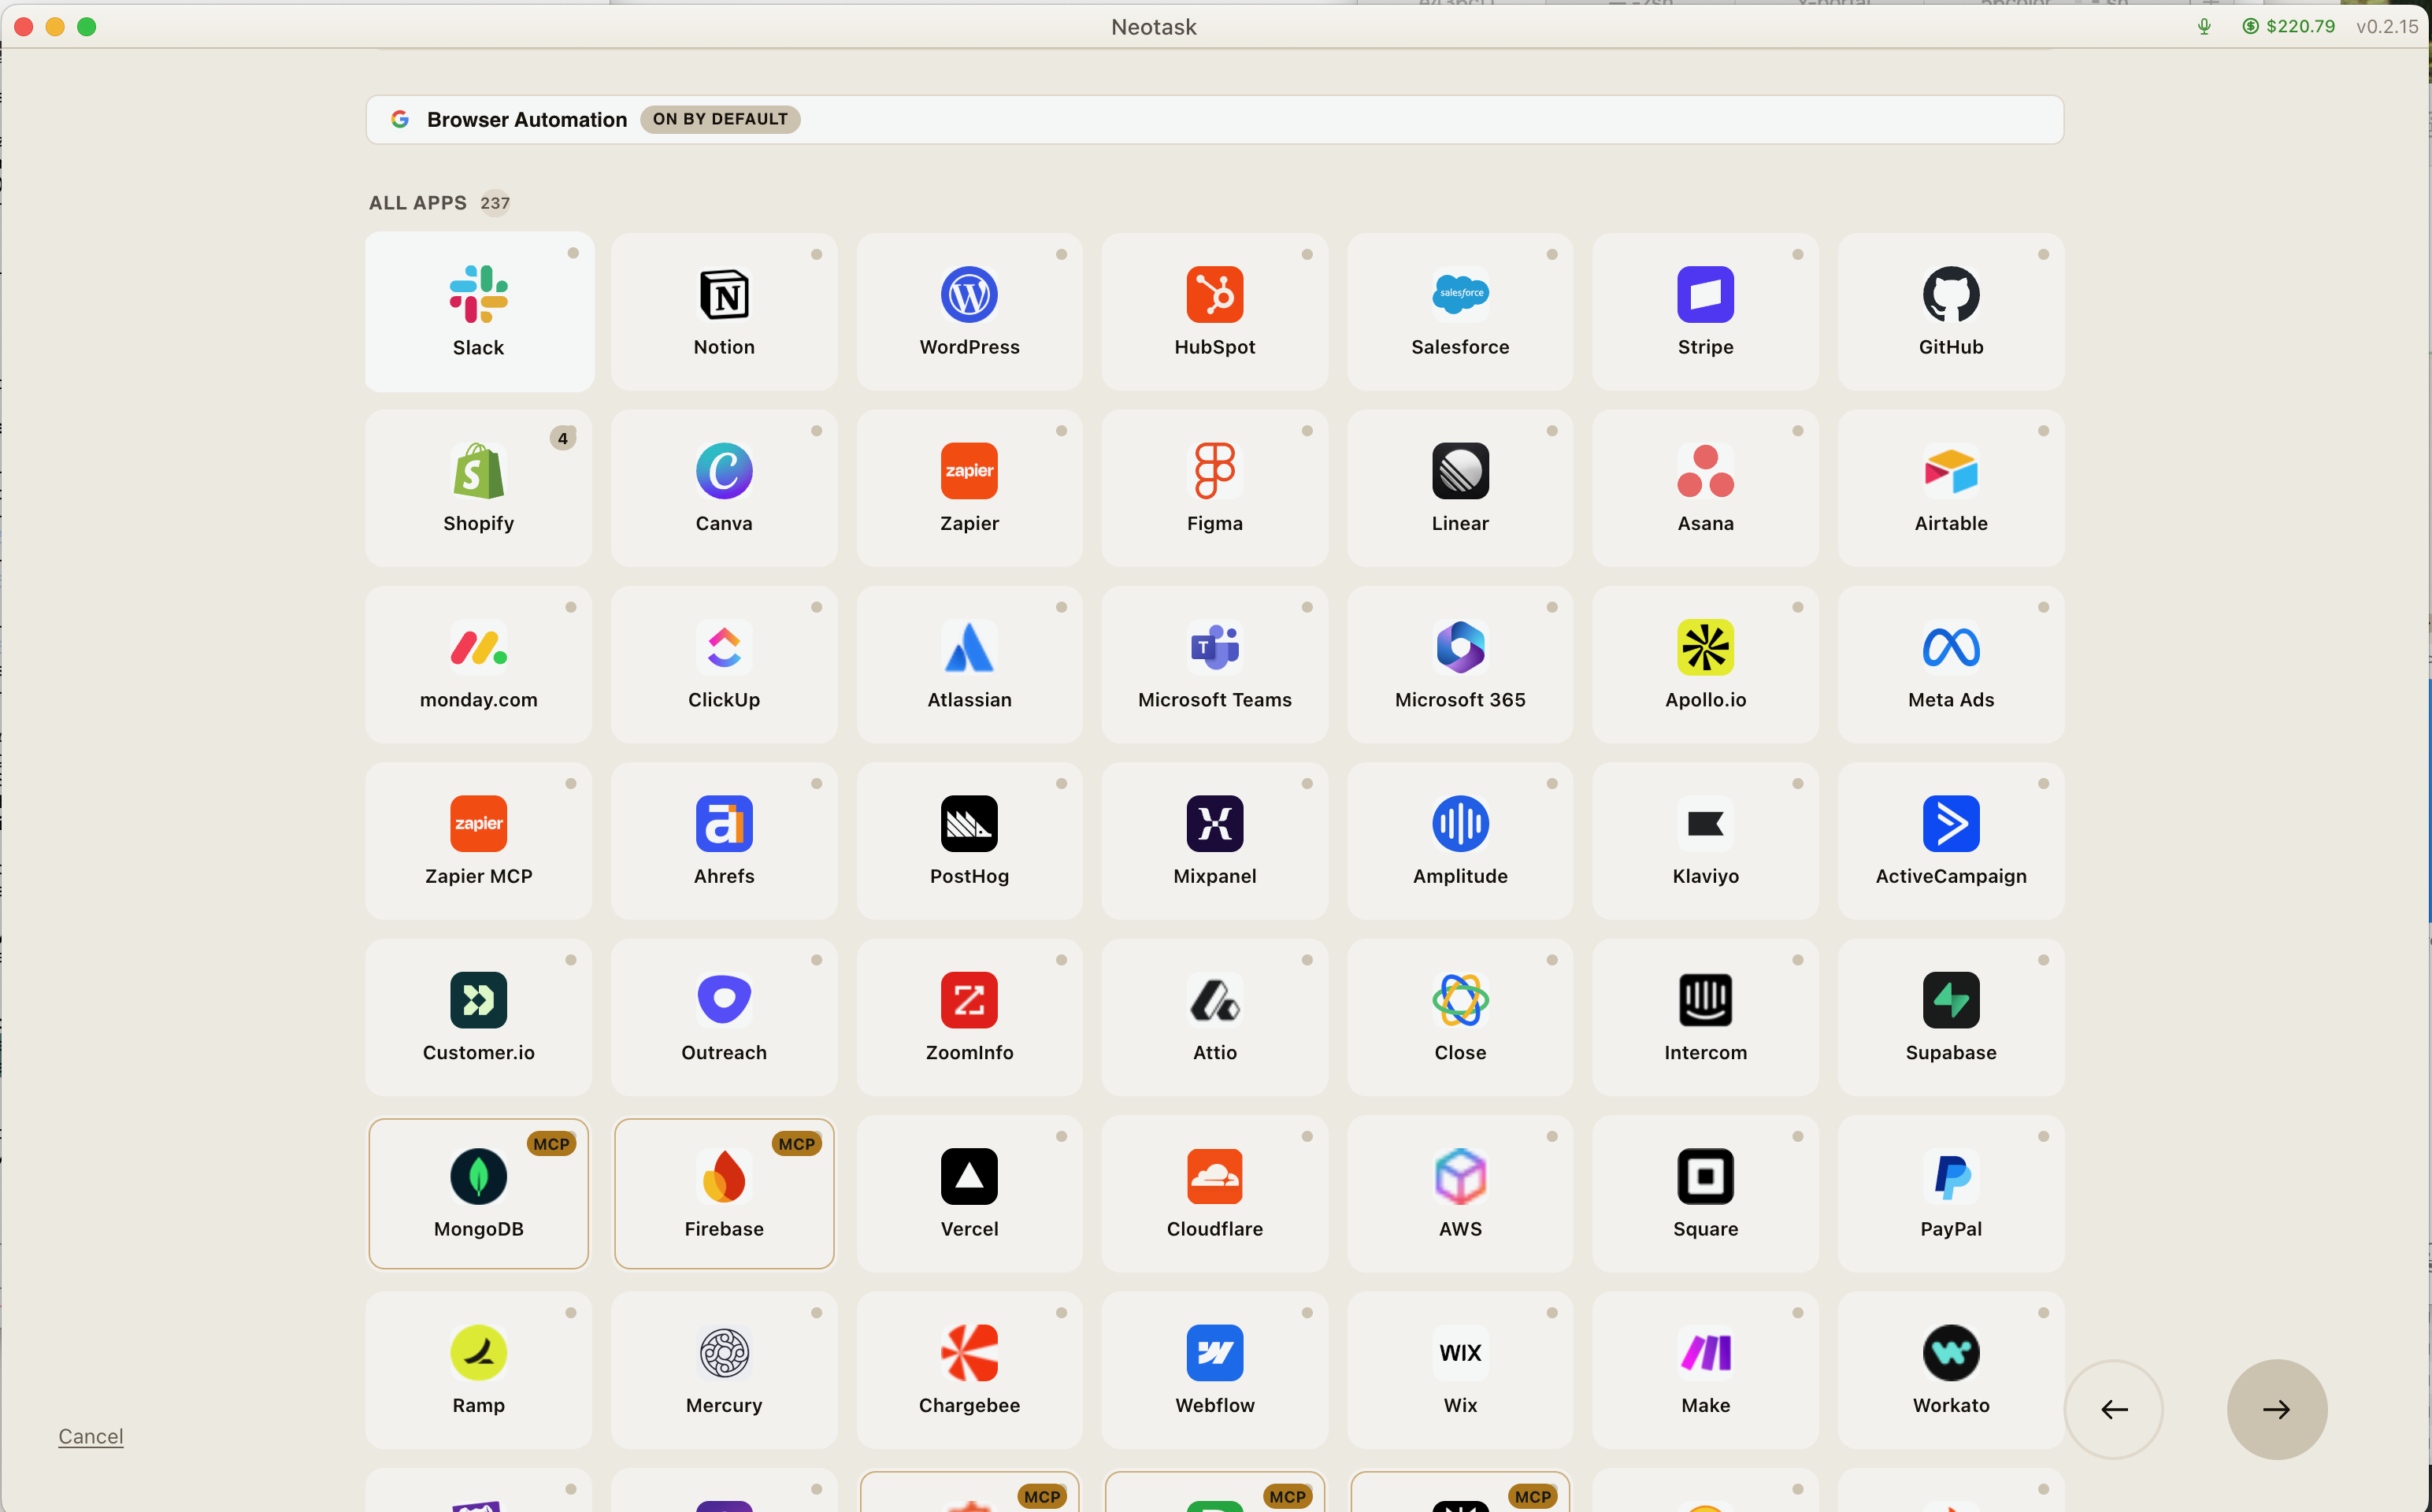Select the GitHub integration

click(x=1951, y=312)
